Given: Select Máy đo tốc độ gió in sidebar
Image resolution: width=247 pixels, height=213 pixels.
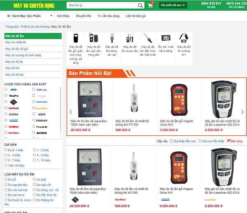Looking at the screenshot, I should click(x=17, y=49).
